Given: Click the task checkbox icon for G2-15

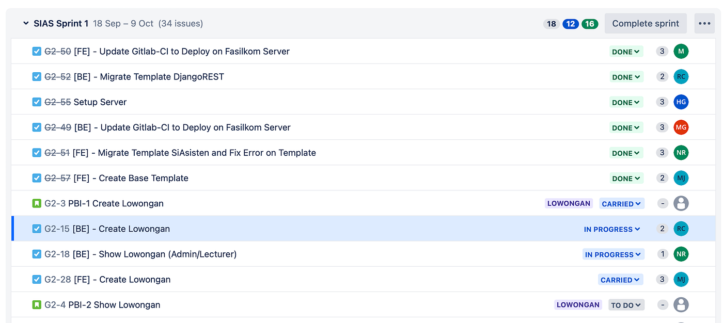Looking at the screenshot, I should click(37, 229).
